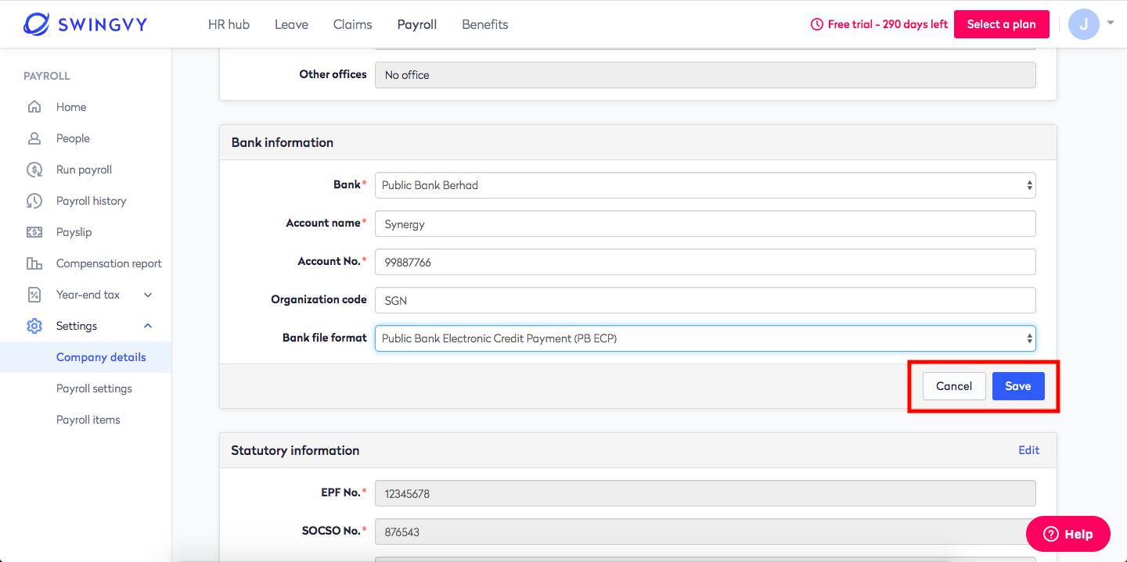Viewport: 1127px width, 562px height.
Task: Click the Run payroll dollar icon
Action: tap(34, 170)
